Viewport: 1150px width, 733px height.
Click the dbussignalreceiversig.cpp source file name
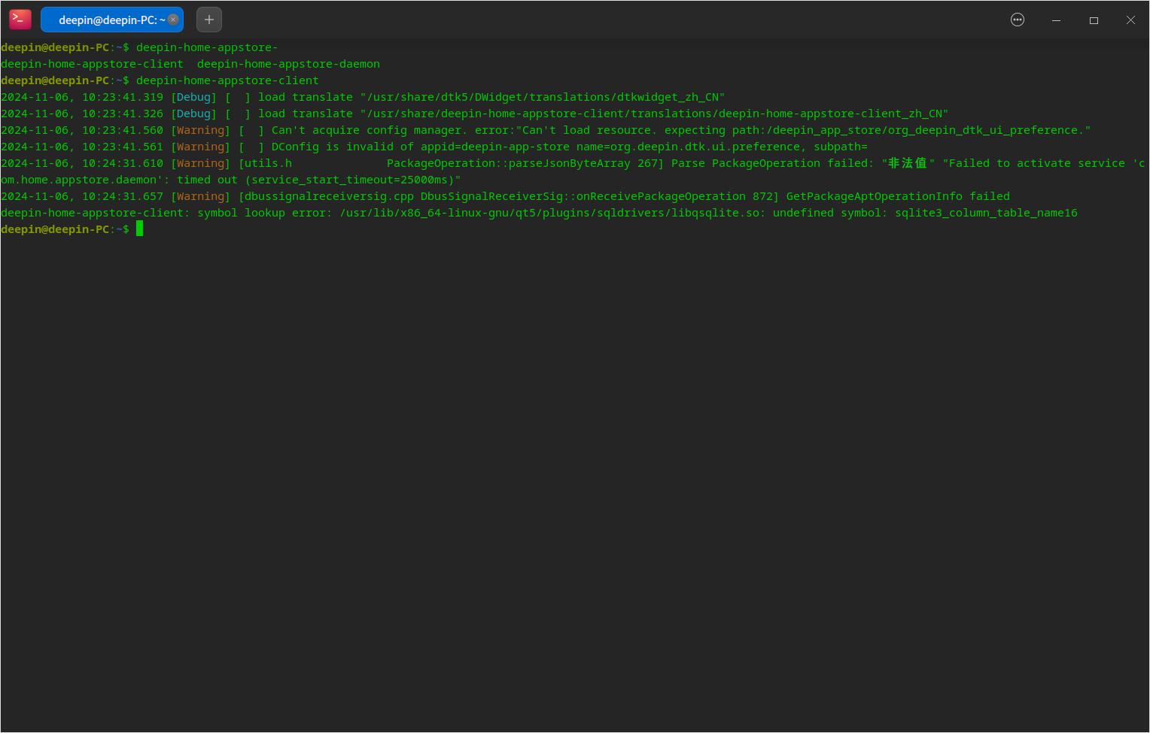click(329, 196)
